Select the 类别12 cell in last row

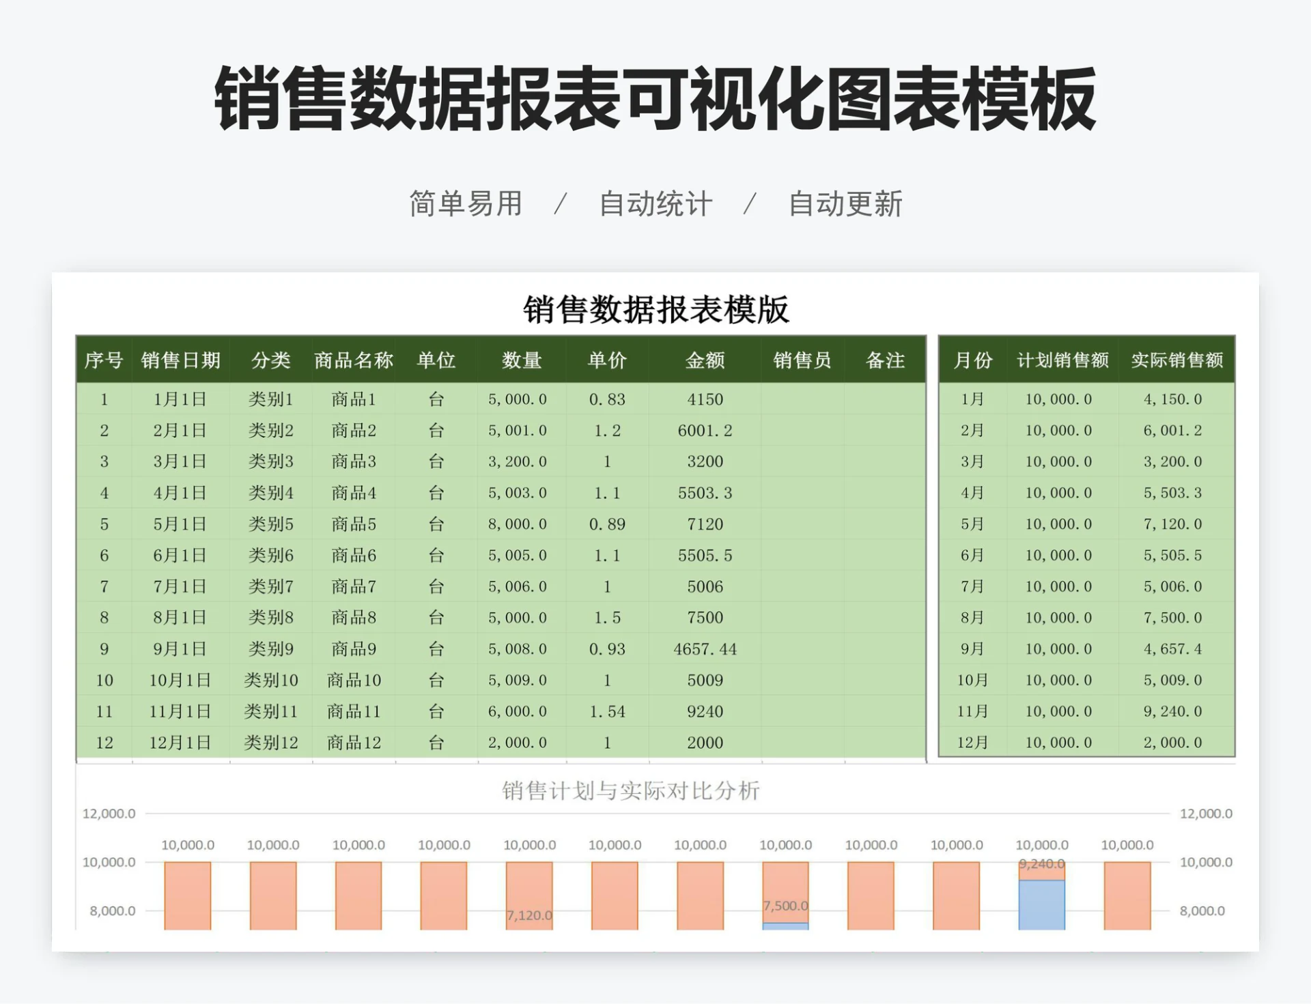[271, 742]
